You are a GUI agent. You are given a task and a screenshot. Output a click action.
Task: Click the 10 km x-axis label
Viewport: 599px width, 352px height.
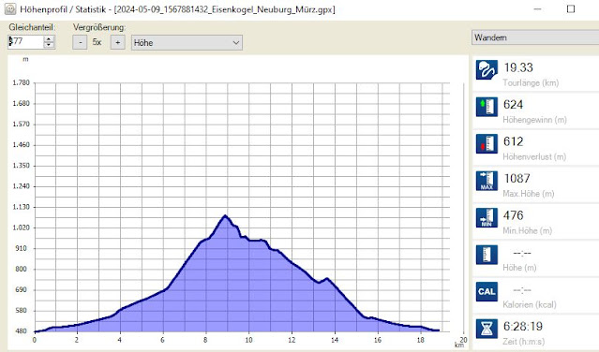(x=248, y=340)
